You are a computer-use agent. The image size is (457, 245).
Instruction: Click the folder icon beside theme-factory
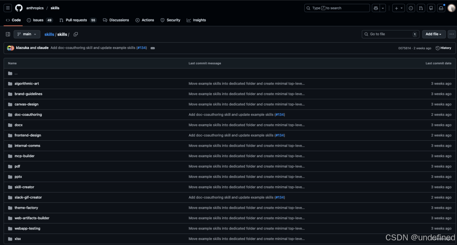pos(10,208)
